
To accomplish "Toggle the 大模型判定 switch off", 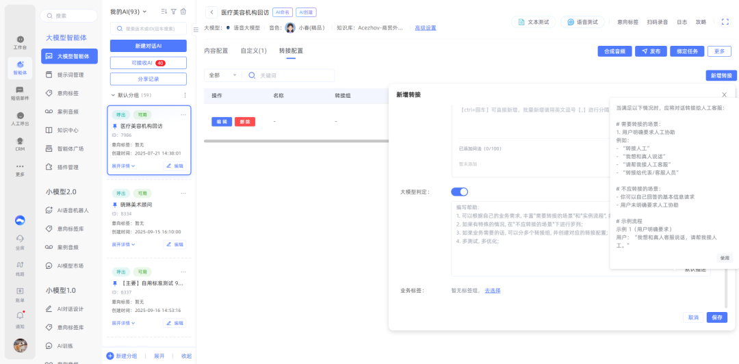I will point(459,192).
